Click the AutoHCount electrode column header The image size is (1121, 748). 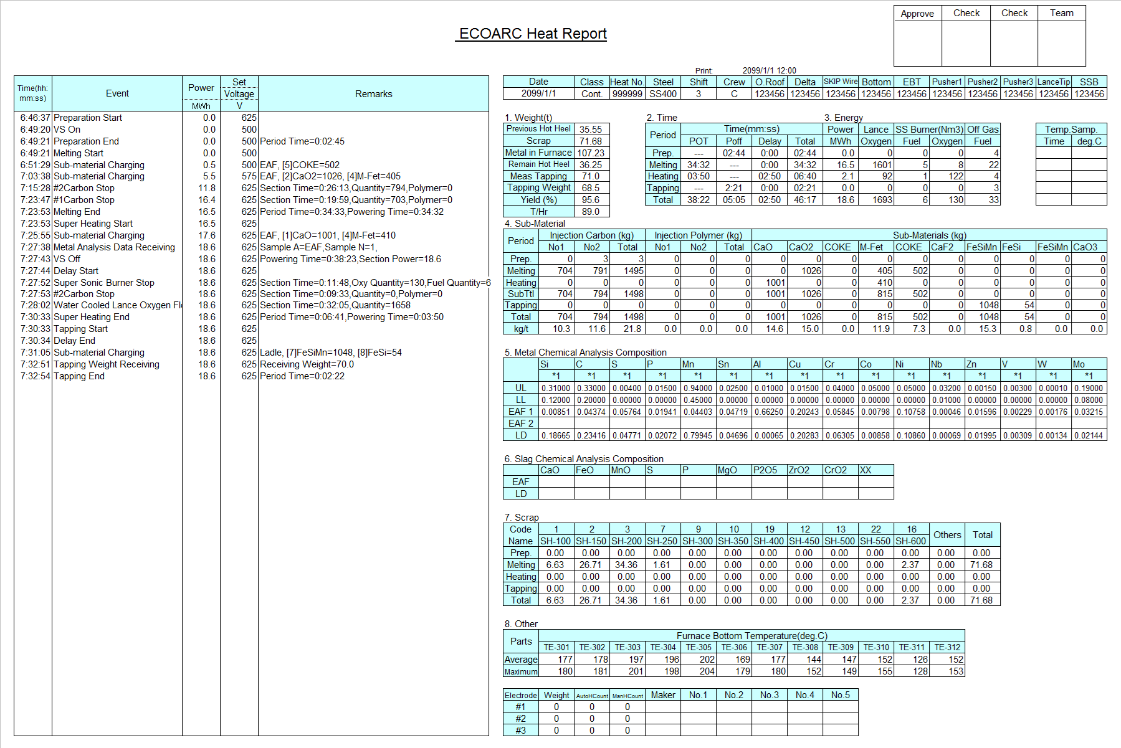pos(592,695)
